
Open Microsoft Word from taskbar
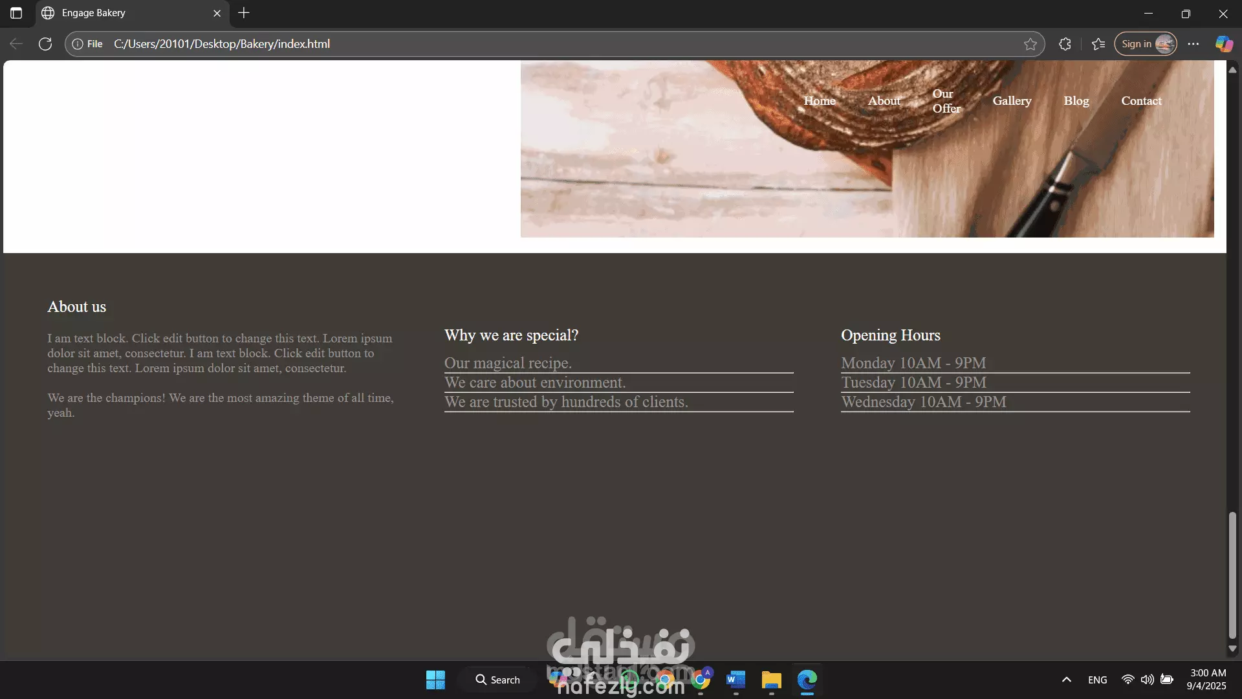(735, 680)
